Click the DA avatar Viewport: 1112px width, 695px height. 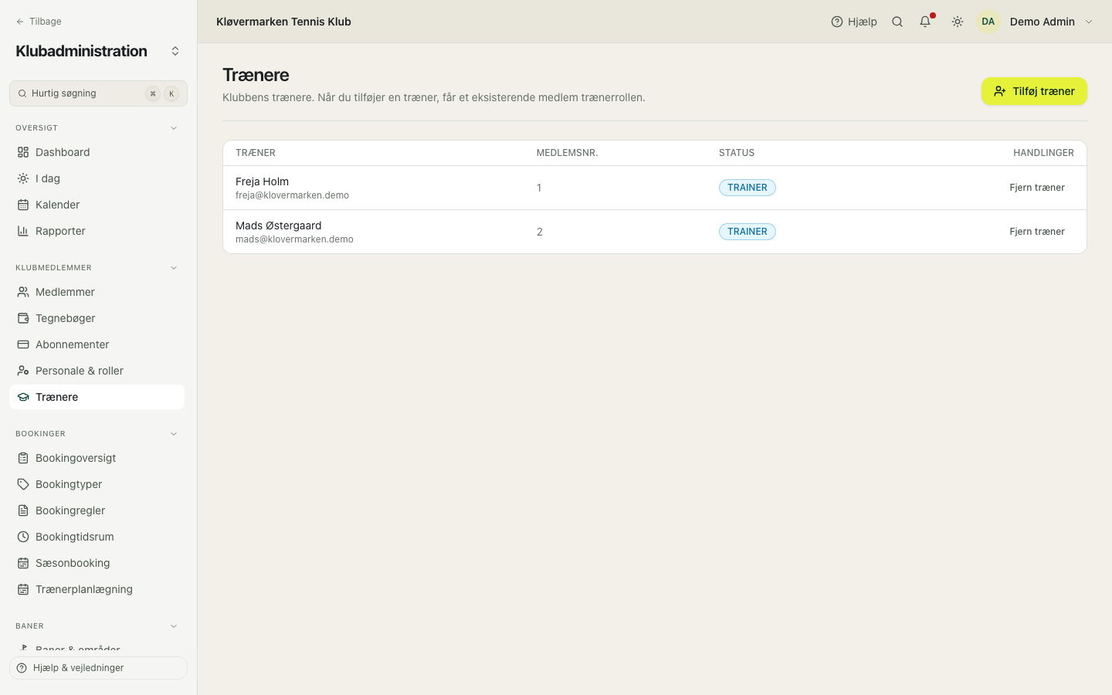[x=988, y=22]
